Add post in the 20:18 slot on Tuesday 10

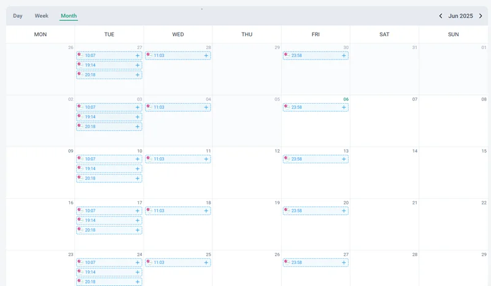pos(137,178)
